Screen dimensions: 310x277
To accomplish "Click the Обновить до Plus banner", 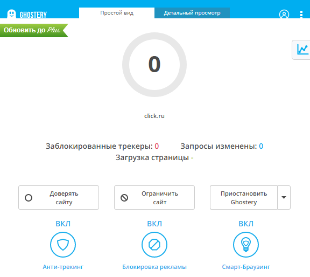I will pyautogui.click(x=33, y=30).
